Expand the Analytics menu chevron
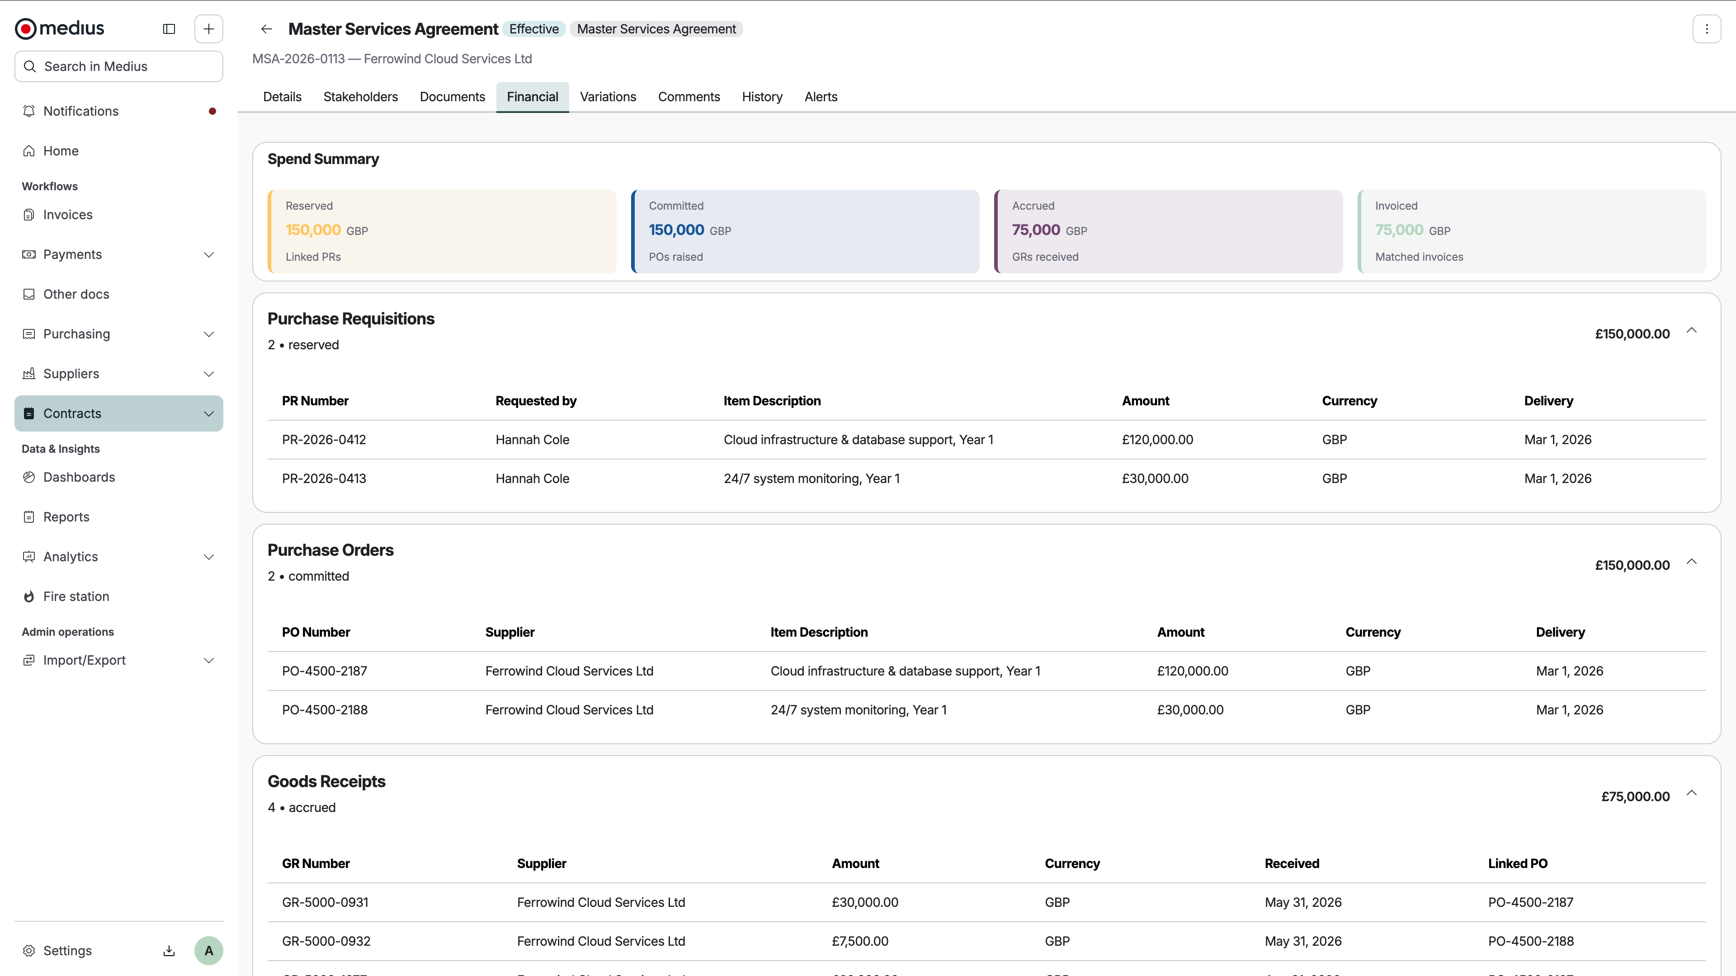Screen dimensions: 1736x976 (208, 557)
